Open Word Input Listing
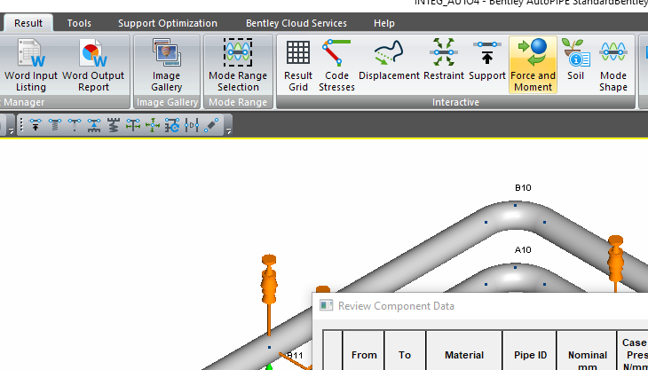The width and height of the screenshot is (648, 370). 31,65
